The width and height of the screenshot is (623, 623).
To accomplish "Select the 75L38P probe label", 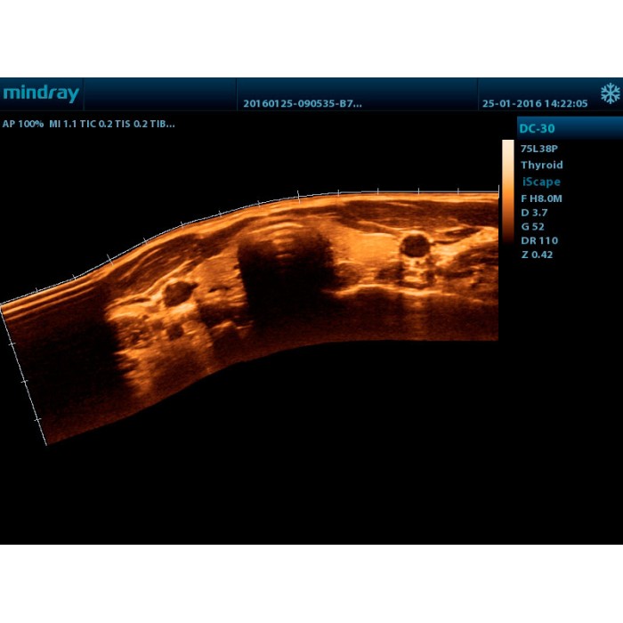I will coord(539,149).
